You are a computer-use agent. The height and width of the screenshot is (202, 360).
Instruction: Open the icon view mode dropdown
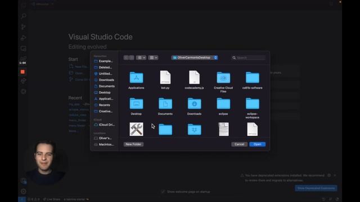tap(141, 58)
